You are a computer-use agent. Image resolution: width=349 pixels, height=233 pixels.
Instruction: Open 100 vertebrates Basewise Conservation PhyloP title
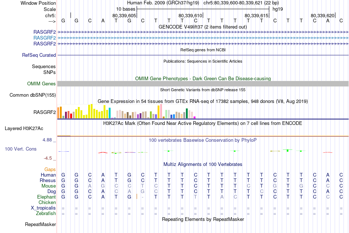[x=203, y=140]
